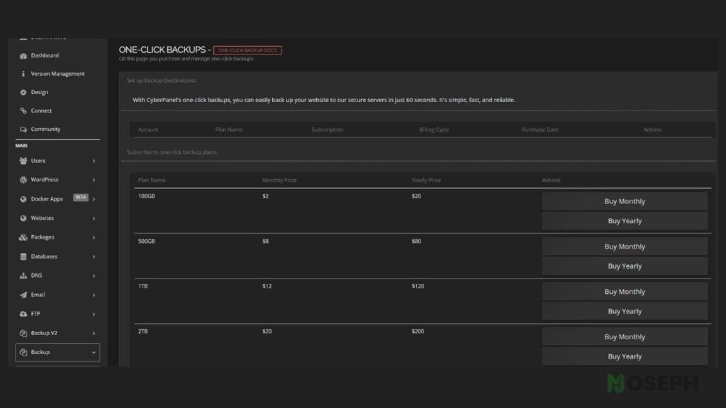Click the $12 monthly price value

[x=267, y=286]
